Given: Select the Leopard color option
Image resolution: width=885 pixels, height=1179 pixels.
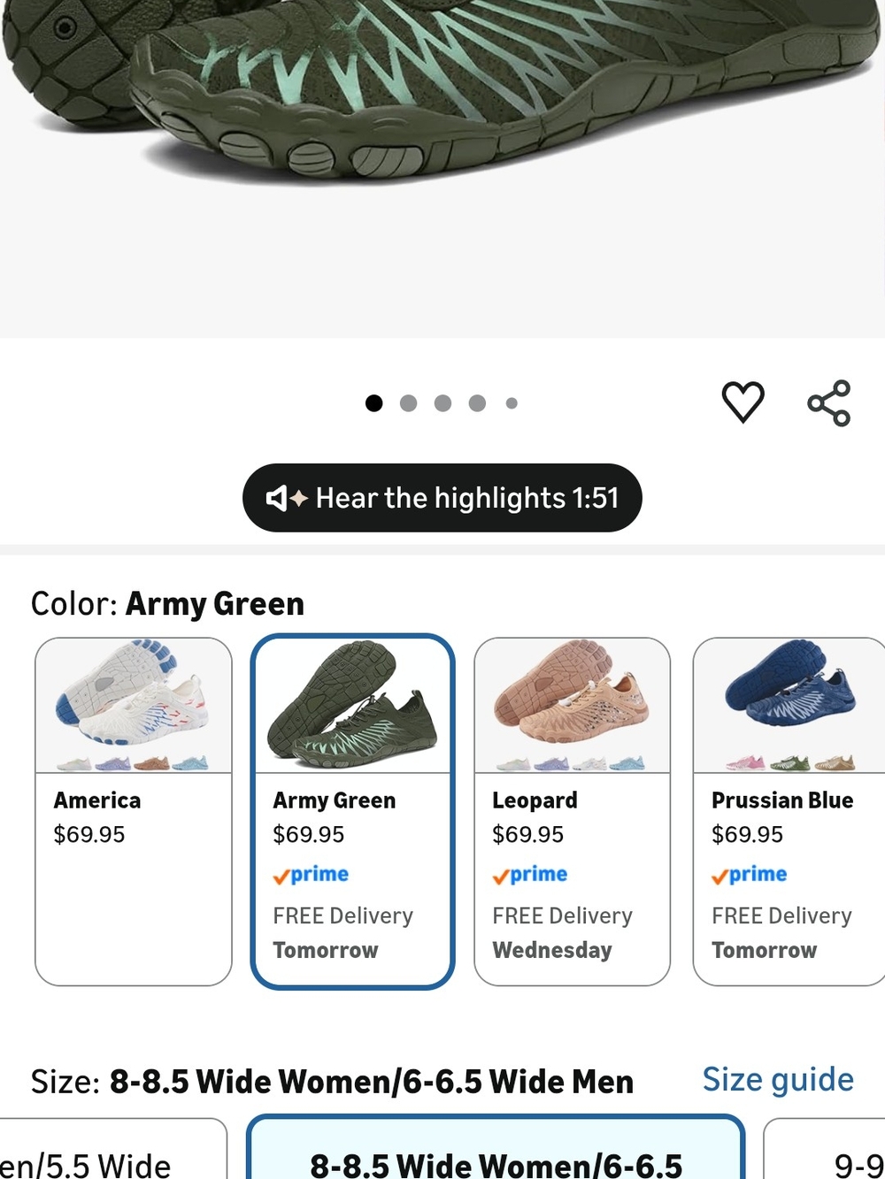Looking at the screenshot, I should pos(573,811).
